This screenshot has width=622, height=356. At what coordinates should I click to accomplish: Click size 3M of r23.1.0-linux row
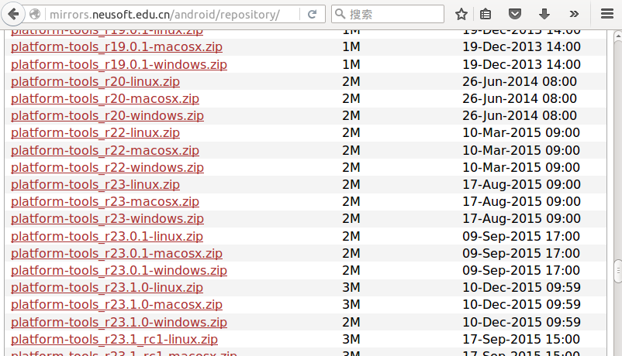tap(351, 287)
